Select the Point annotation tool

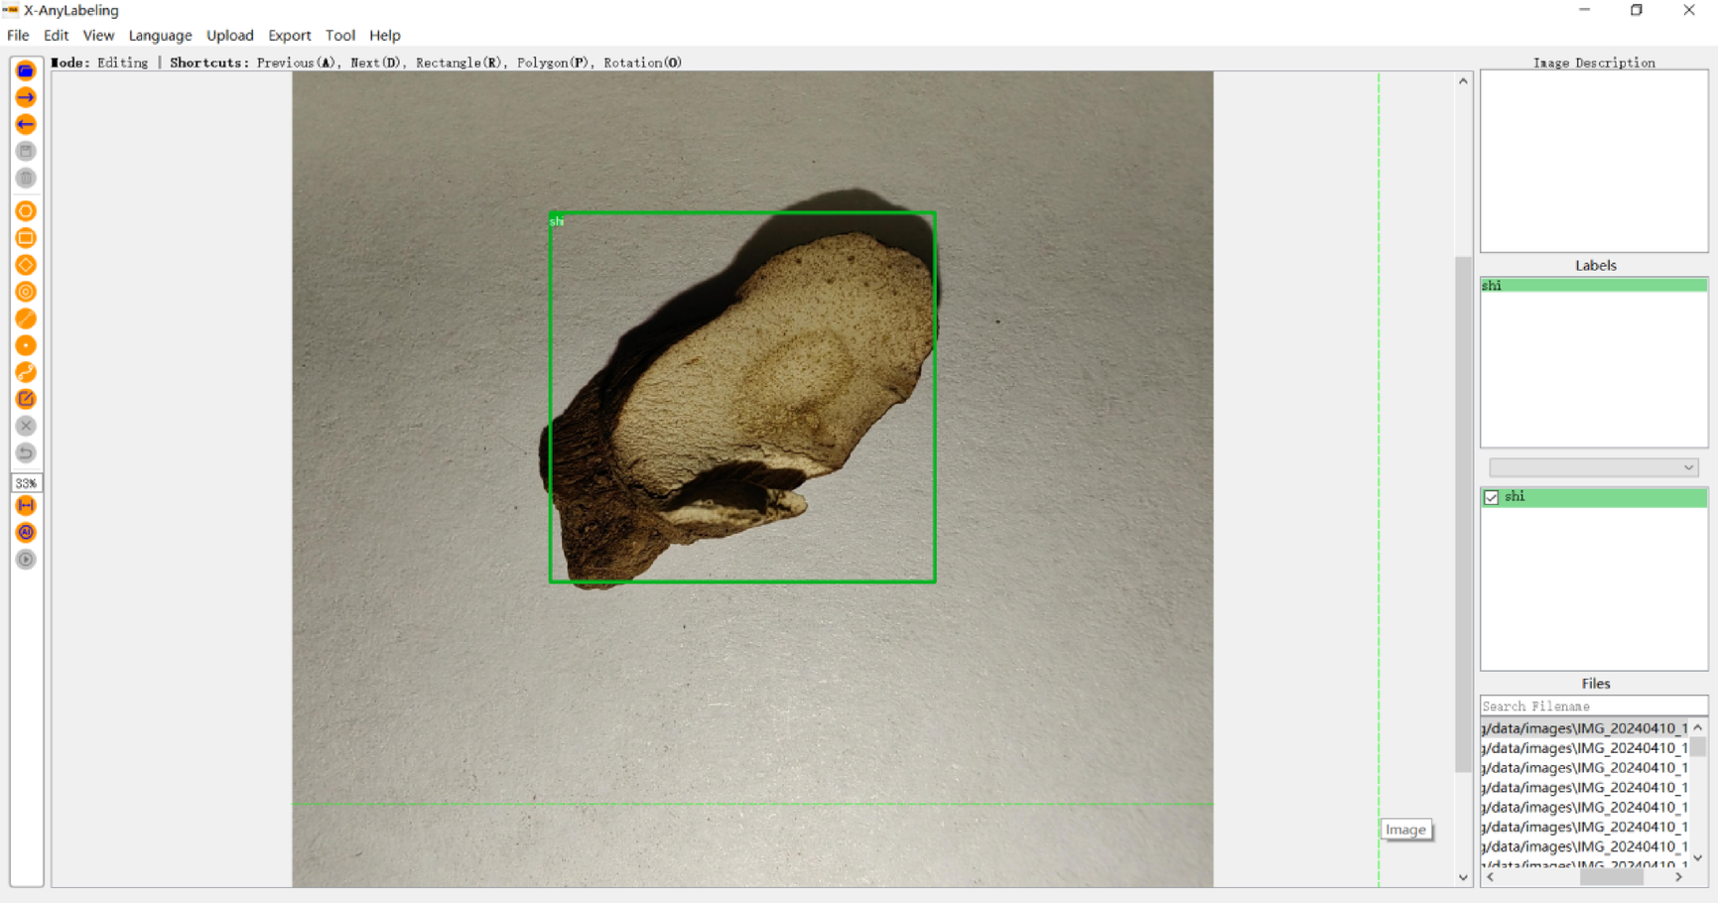point(26,345)
